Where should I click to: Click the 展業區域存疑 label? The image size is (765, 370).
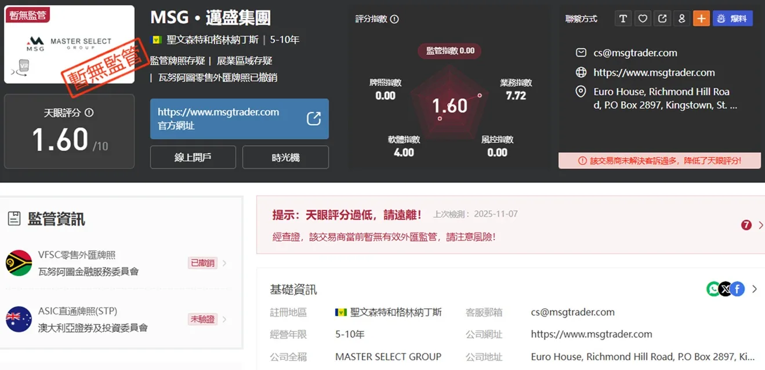[244, 60]
